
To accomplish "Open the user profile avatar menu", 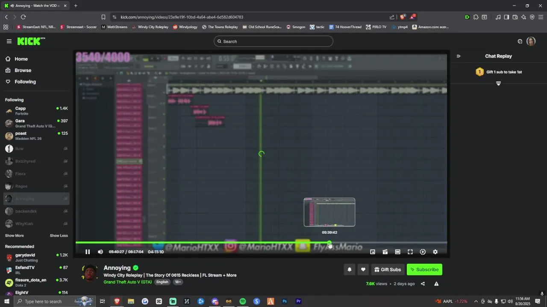I will point(531,41).
